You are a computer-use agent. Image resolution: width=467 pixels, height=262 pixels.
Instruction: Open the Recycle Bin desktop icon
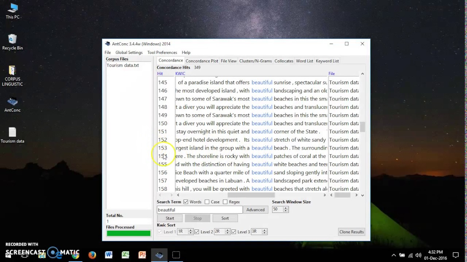(x=12, y=42)
